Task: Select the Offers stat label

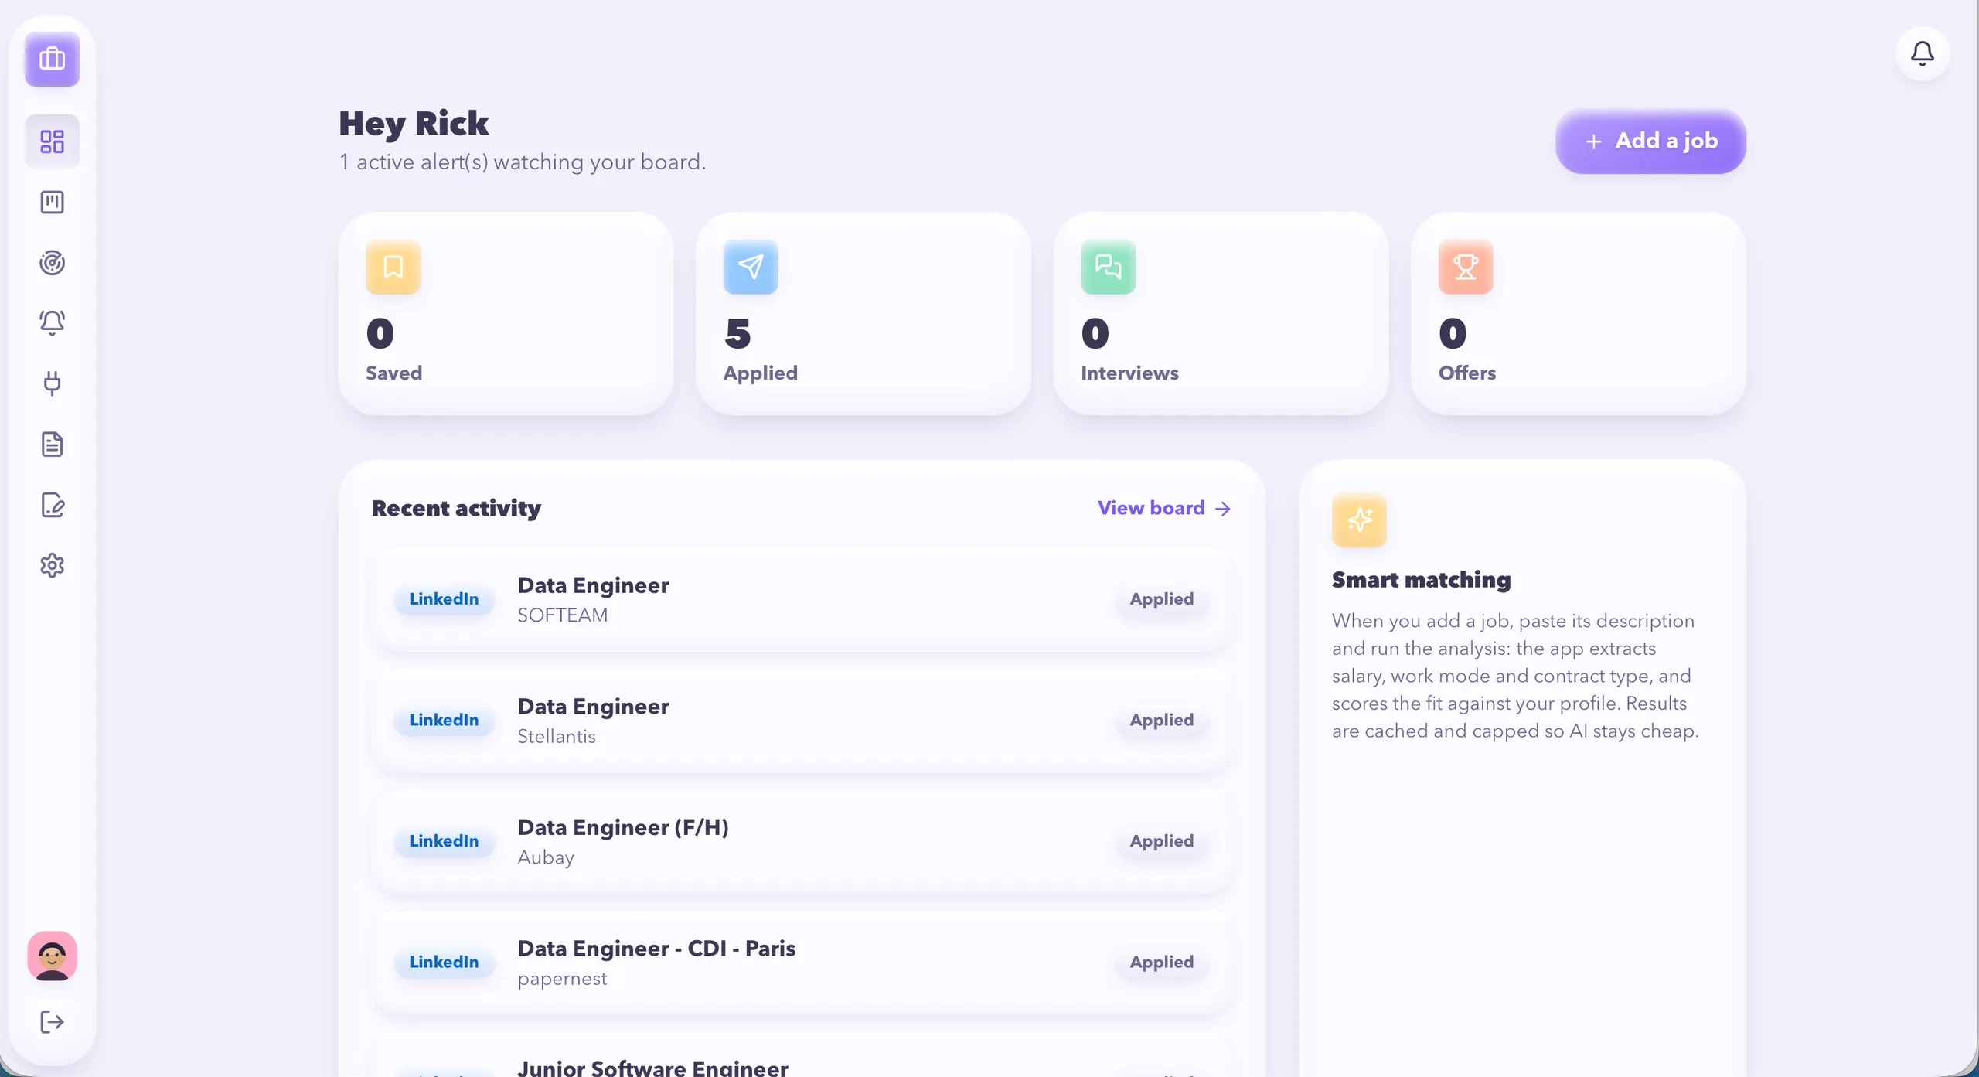Action: coord(1466,373)
